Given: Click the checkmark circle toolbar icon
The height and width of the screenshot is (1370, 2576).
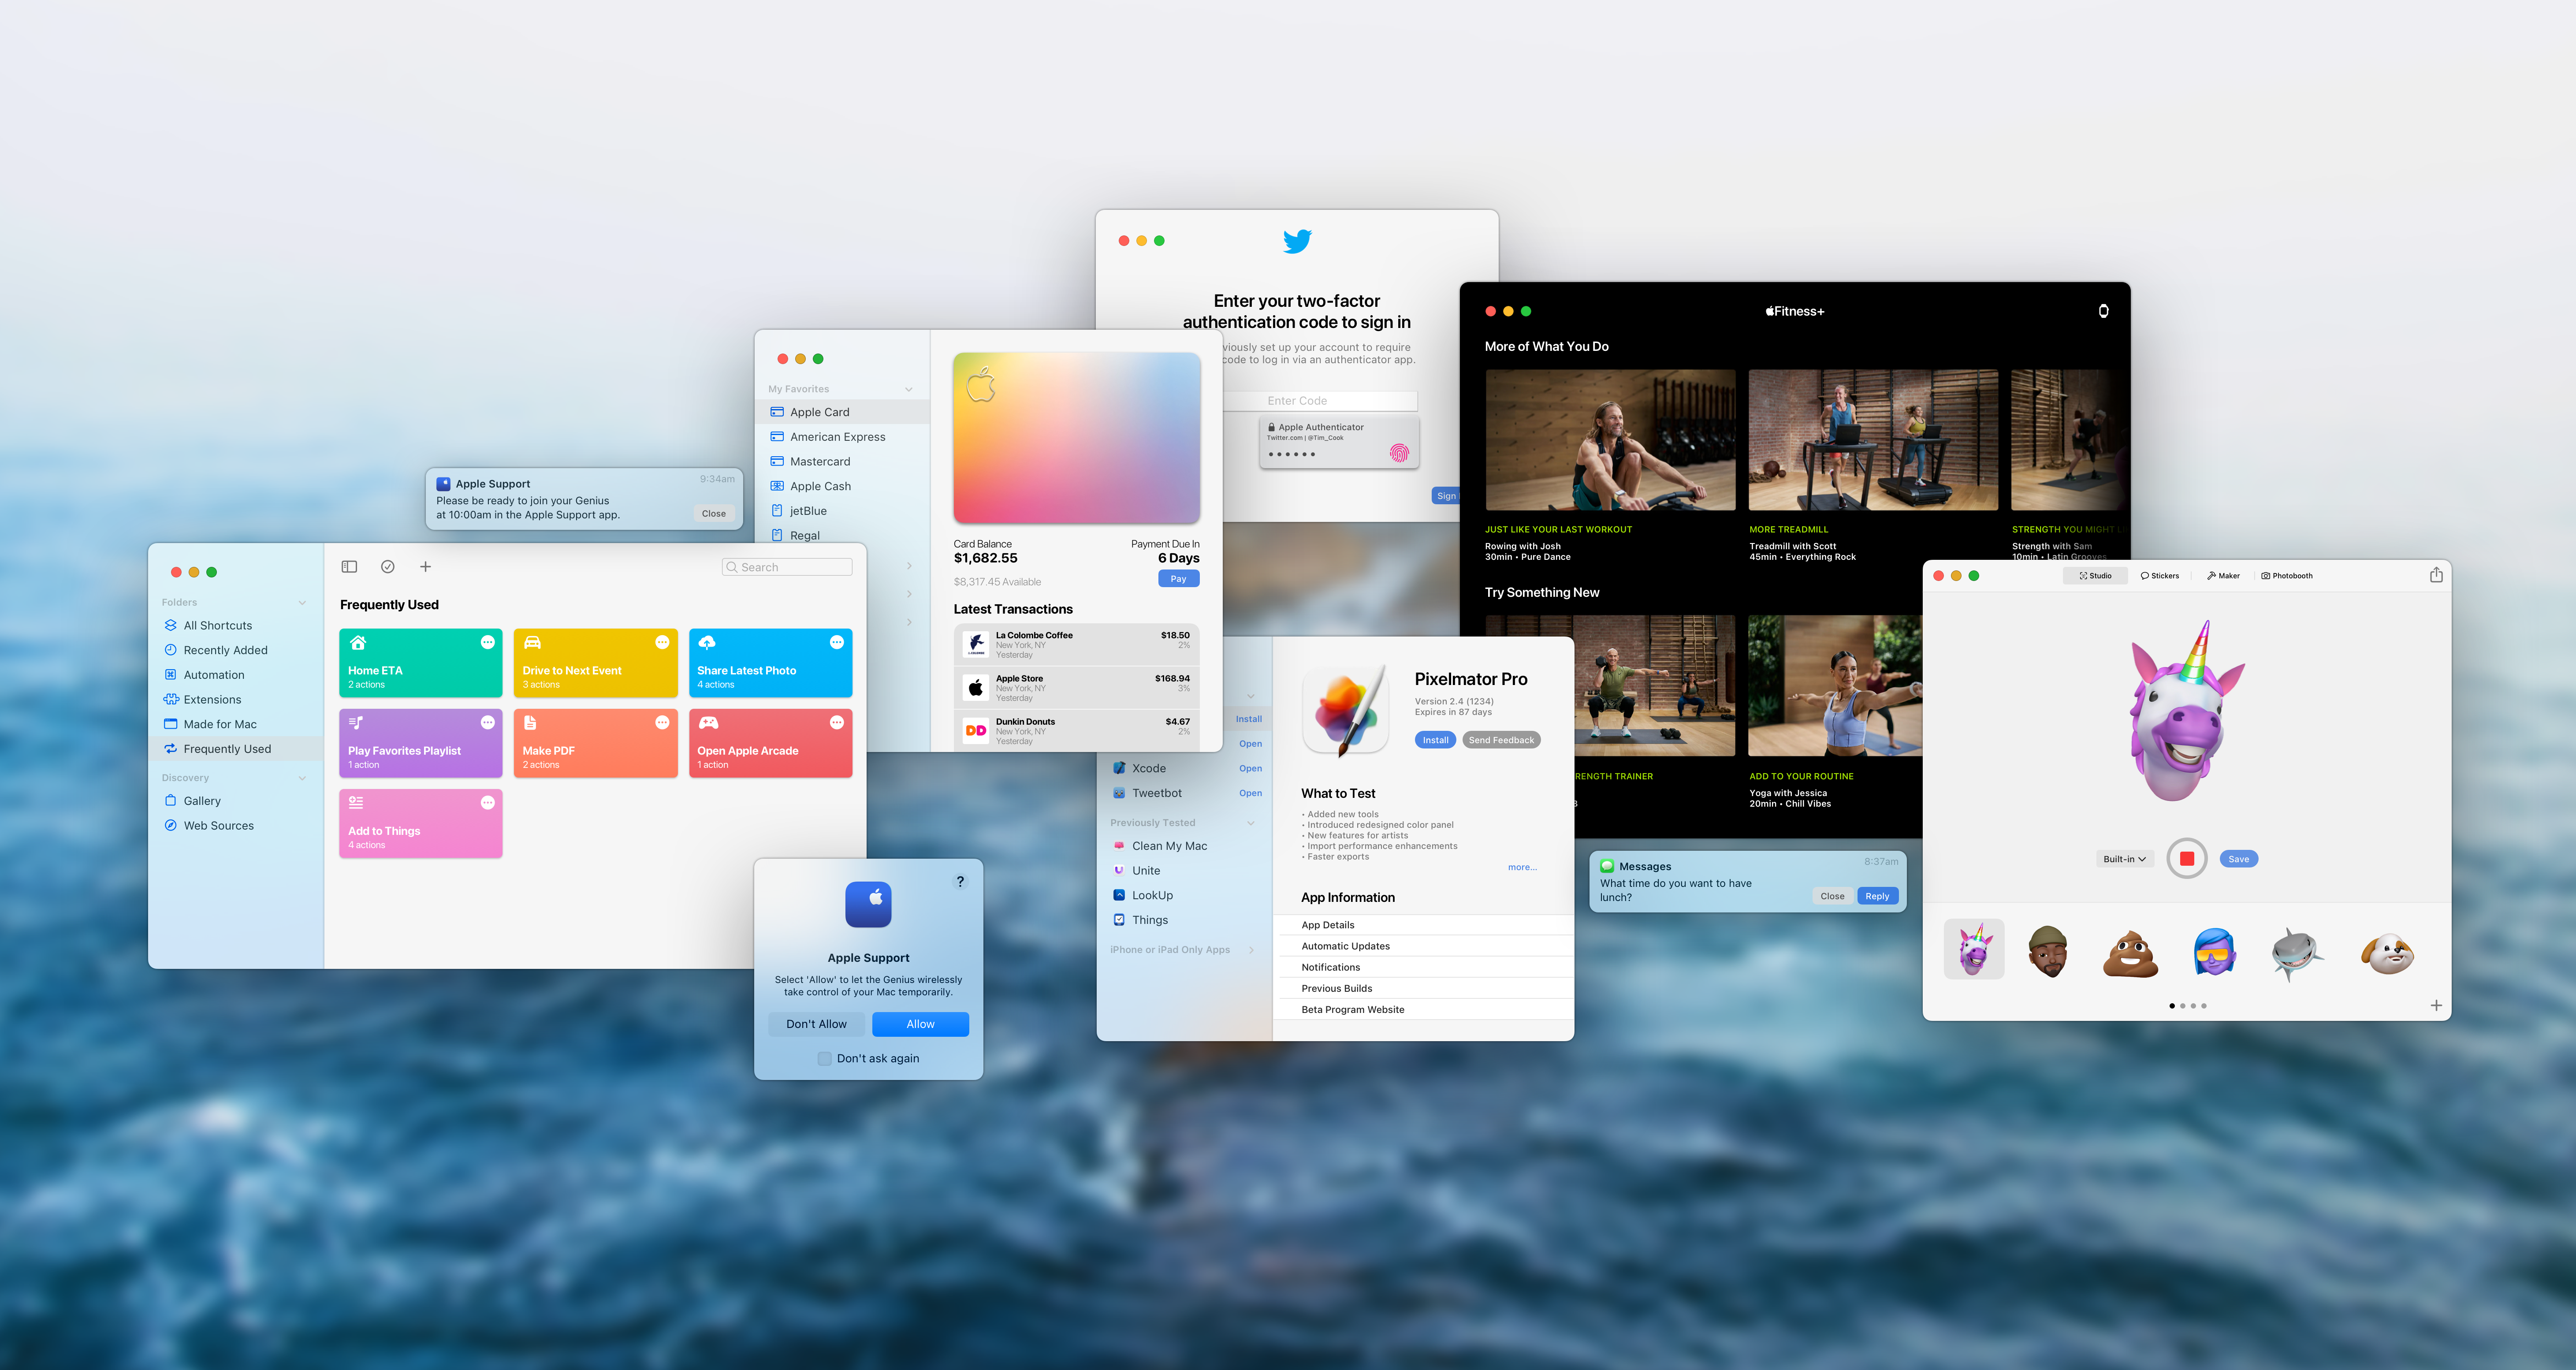Looking at the screenshot, I should click(388, 567).
